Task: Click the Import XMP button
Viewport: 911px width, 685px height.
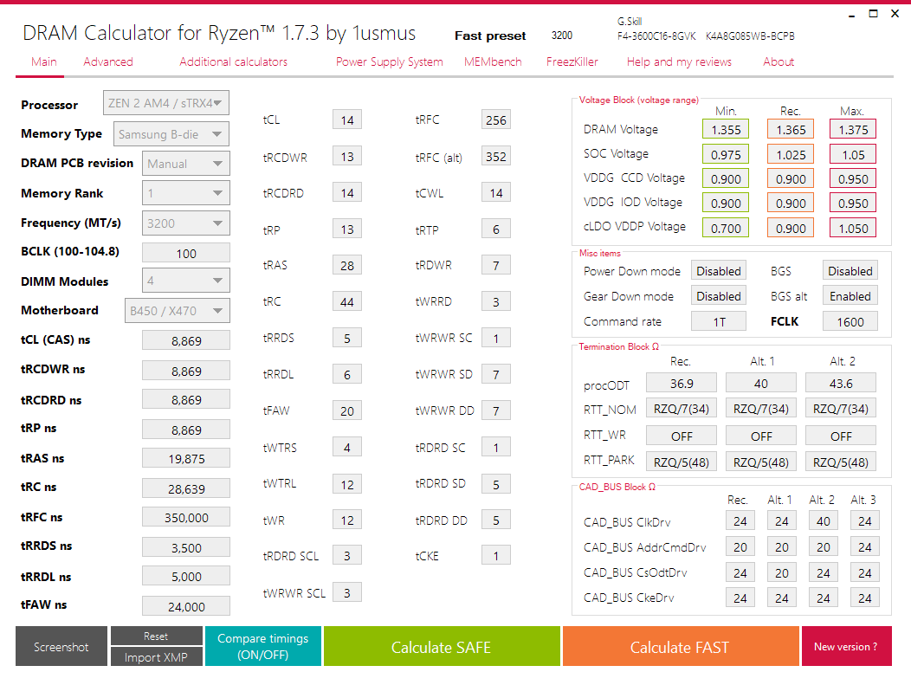Action: 156,656
